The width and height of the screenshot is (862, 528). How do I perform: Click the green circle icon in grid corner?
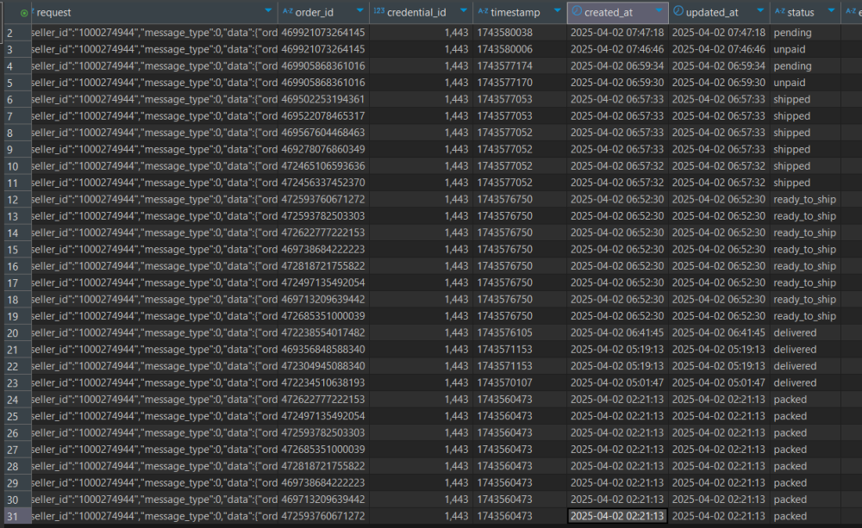click(23, 13)
